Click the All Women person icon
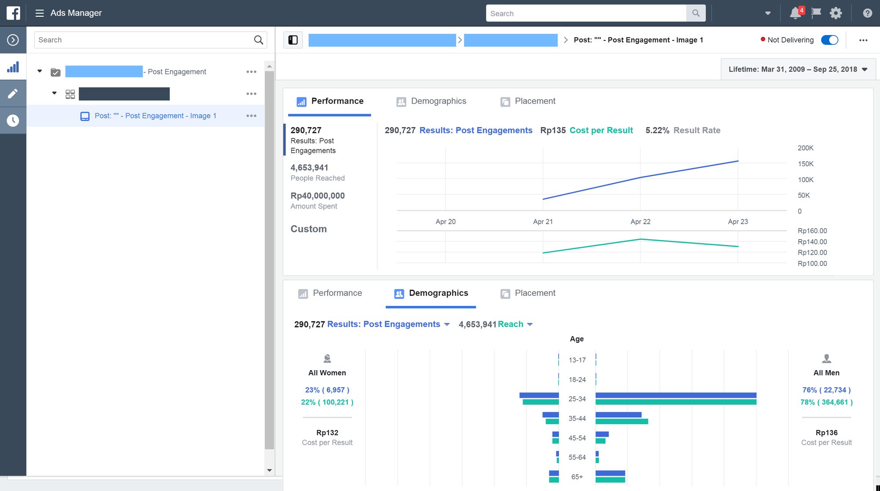This screenshot has height=491, width=880. click(327, 359)
